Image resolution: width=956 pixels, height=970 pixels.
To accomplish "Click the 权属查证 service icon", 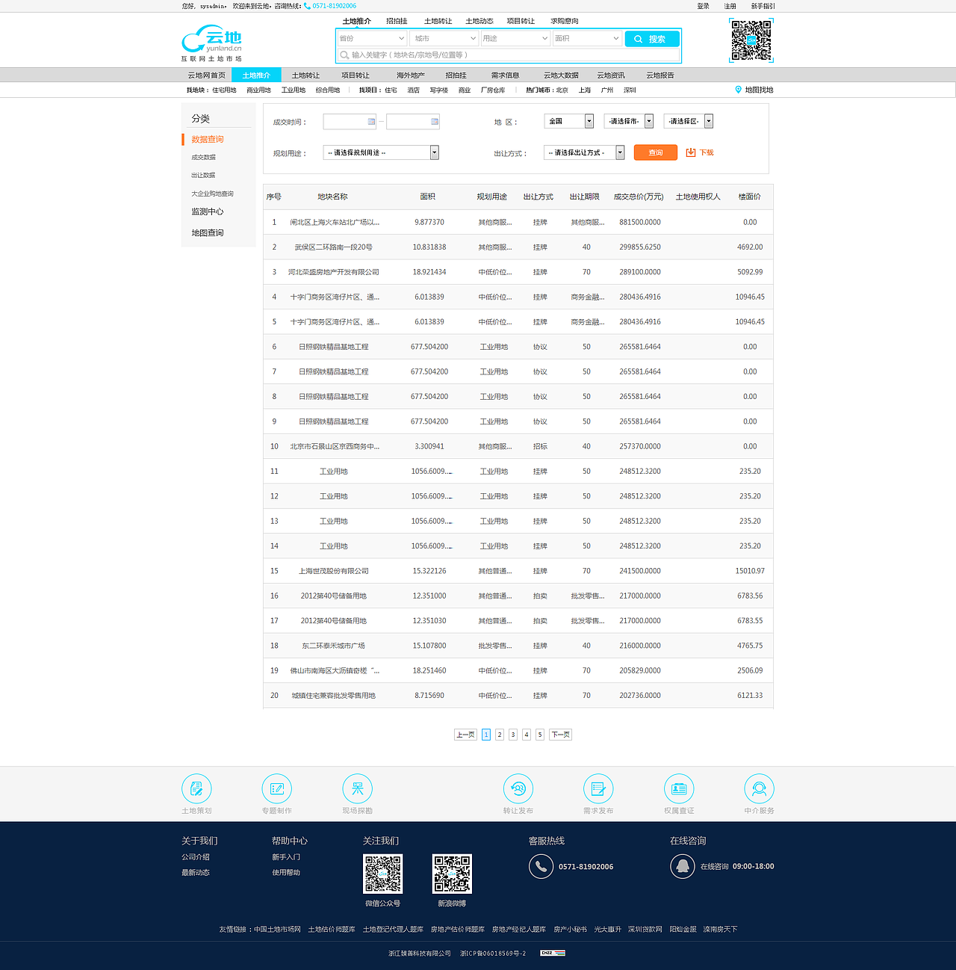I will [679, 788].
